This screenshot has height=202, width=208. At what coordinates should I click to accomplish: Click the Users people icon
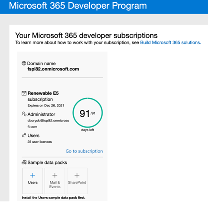coord(24,135)
